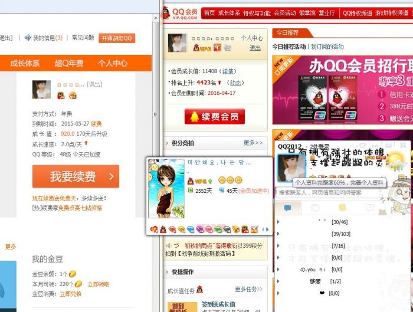The height and width of the screenshot is (312, 413).
Task: Expand the 快捷操作 section arrow
Action: click(167, 272)
